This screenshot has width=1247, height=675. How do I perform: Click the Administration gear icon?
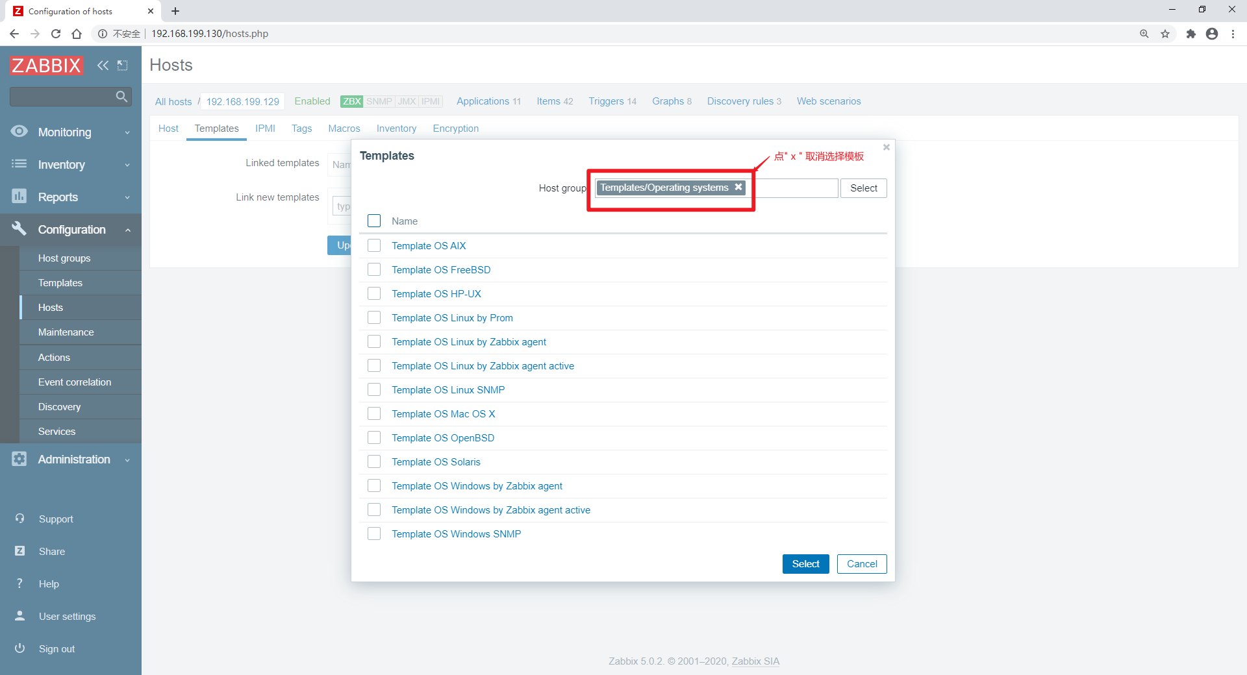click(19, 459)
